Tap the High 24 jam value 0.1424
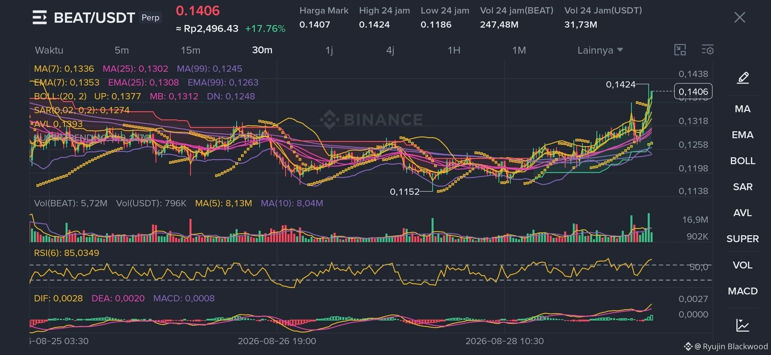 pos(374,25)
